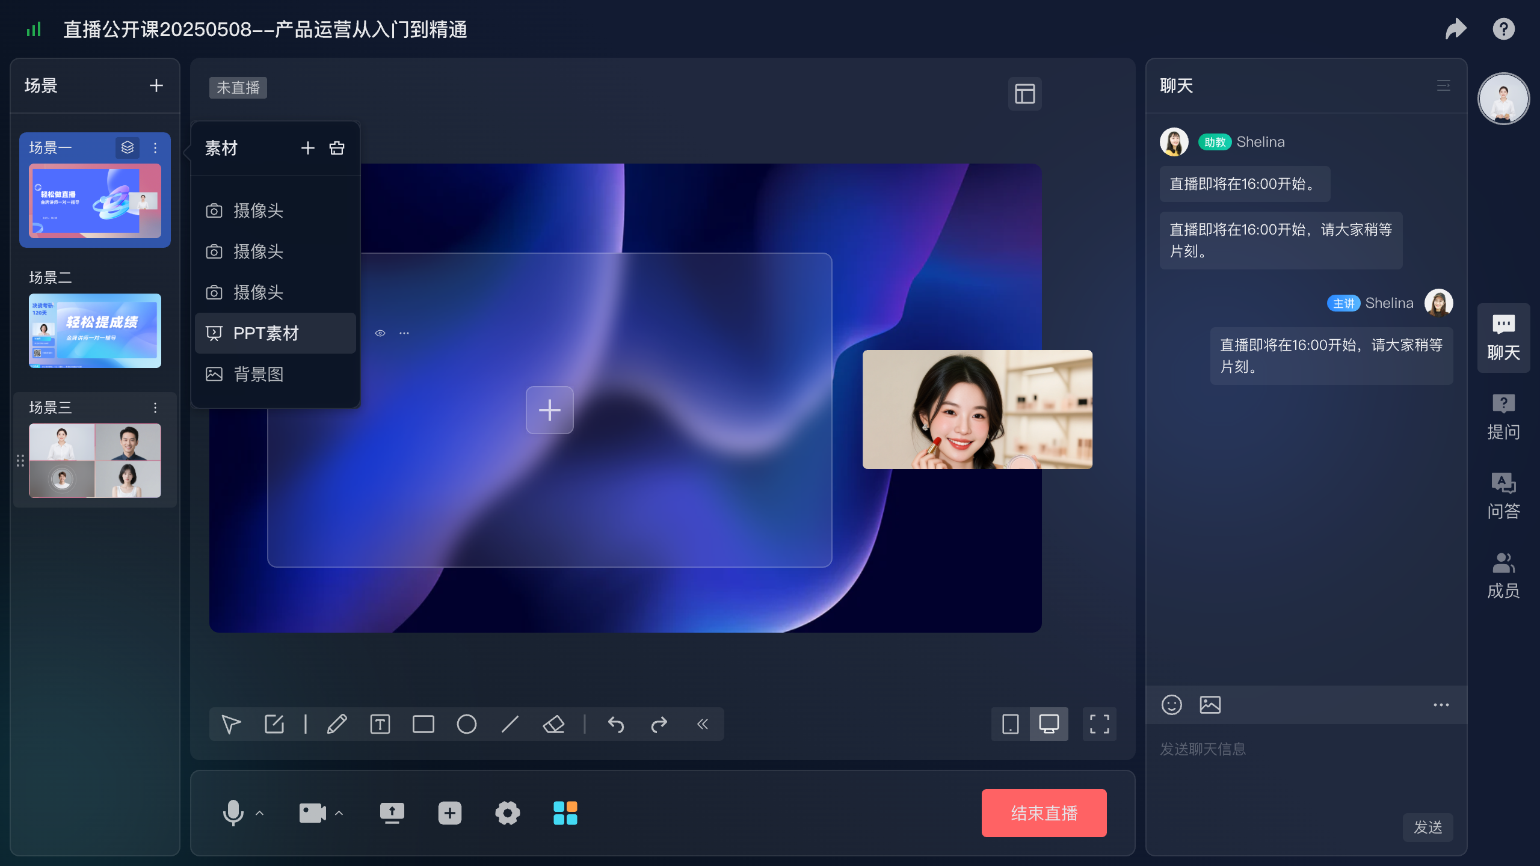This screenshot has height=866, width=1540.
Task: Open live stream settings gear
Action: coord(508,813)
